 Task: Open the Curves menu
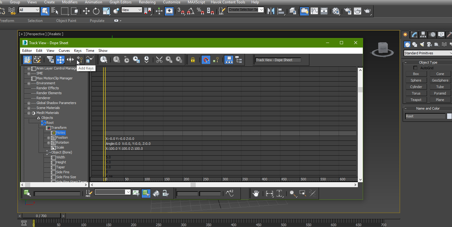coord(64,50)
